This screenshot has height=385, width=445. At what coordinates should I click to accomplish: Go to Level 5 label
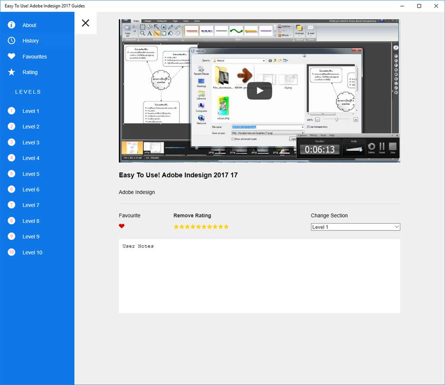[x=30, y=174]
